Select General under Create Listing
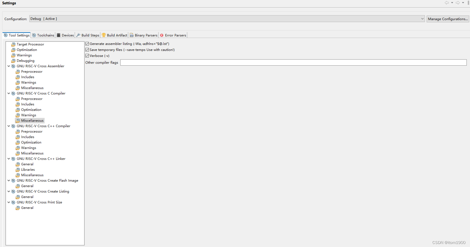The width and height of the screenshot is (470, 247). point(27,197)
